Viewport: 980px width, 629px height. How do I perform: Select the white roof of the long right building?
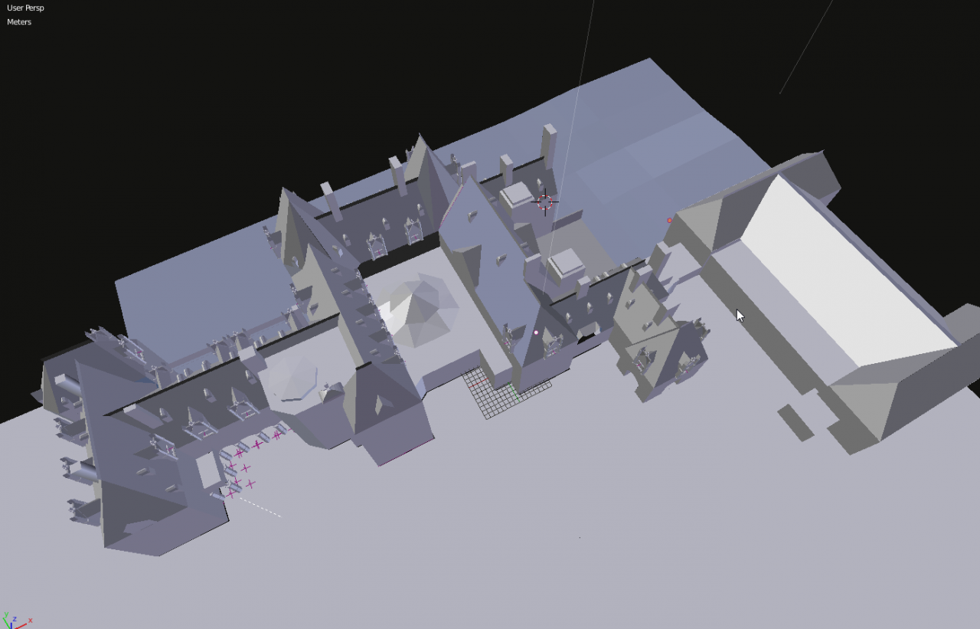click(850, 272)
